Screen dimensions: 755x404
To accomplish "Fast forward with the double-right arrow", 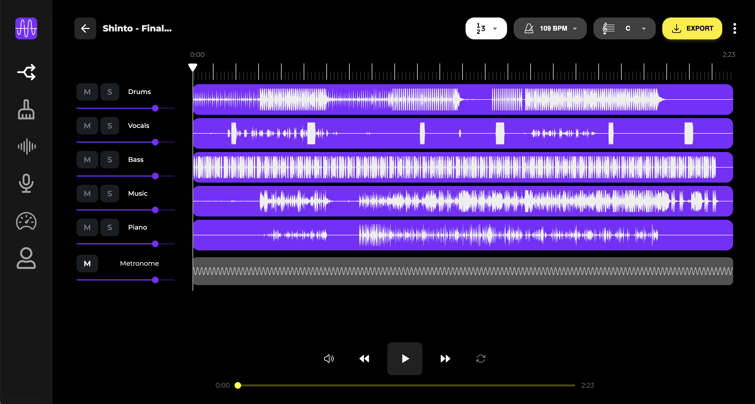I will point(445,359).
